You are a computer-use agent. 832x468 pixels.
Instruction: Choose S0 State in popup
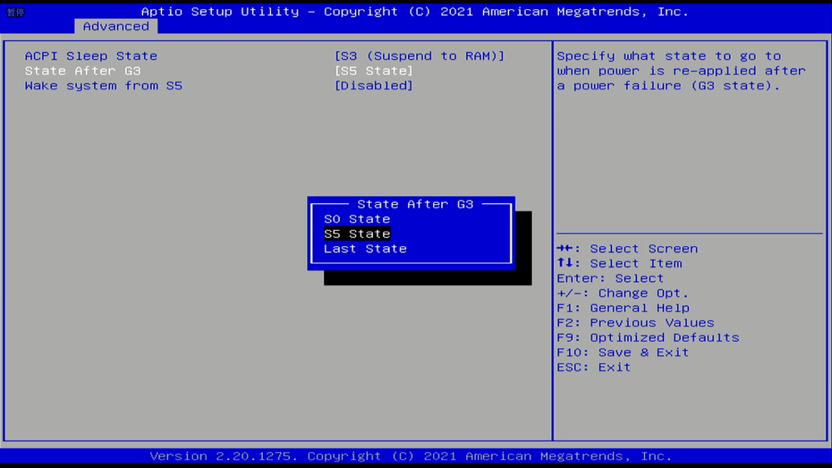[x=357, y=219]
